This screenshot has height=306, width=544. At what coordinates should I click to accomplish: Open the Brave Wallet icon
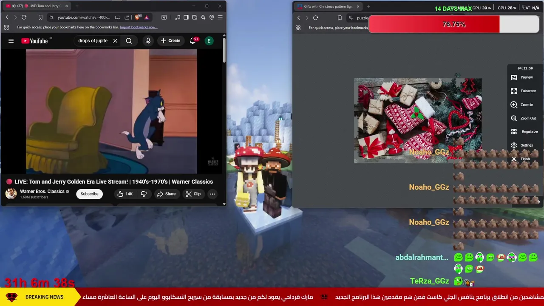(x=195, y=17)
